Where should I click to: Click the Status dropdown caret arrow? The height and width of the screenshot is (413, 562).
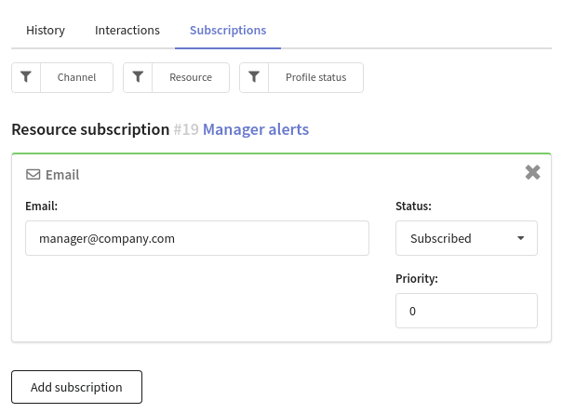coord(521,238)
